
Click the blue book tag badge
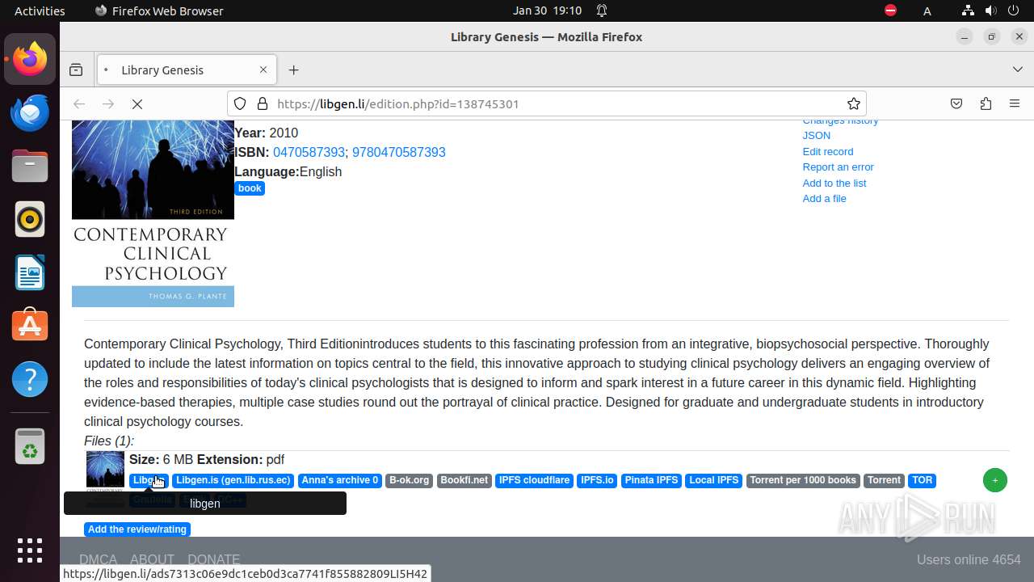[x=250, y=188]
